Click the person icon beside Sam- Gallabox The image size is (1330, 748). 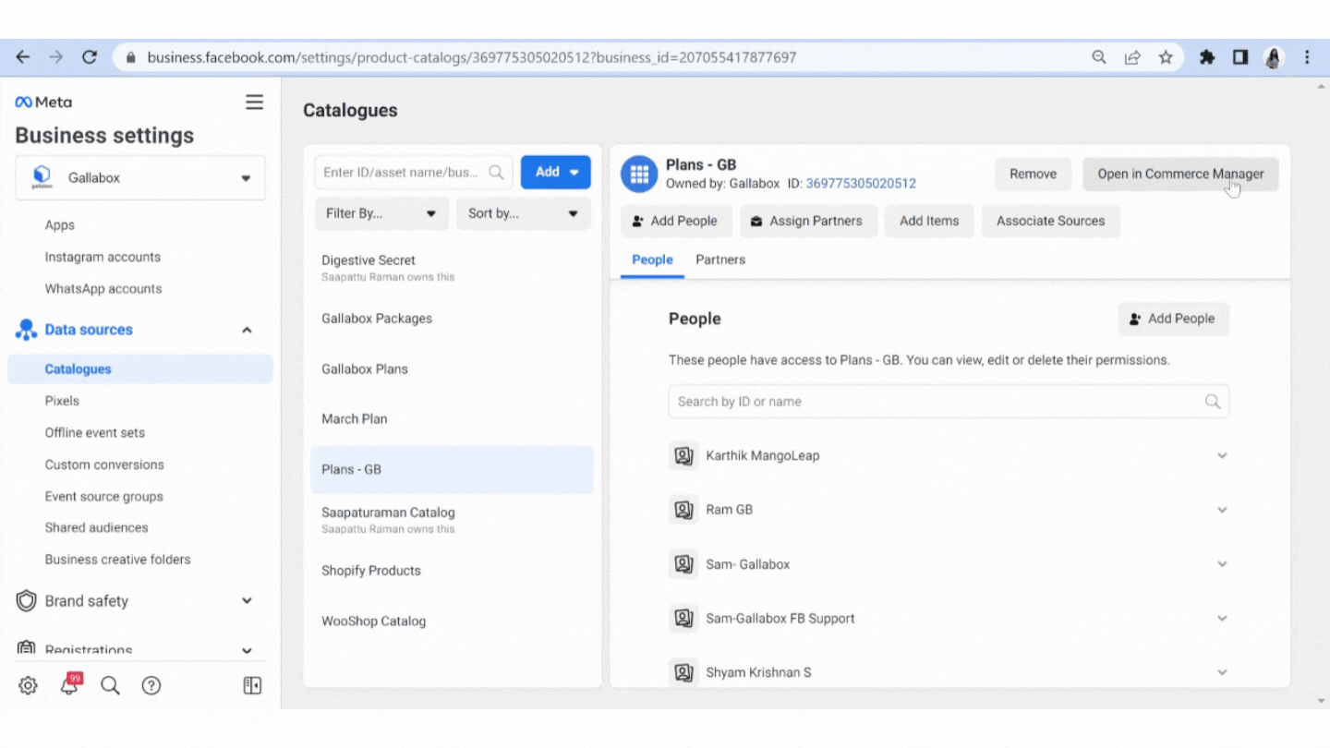pyautogui.click(x=683, y=564)
